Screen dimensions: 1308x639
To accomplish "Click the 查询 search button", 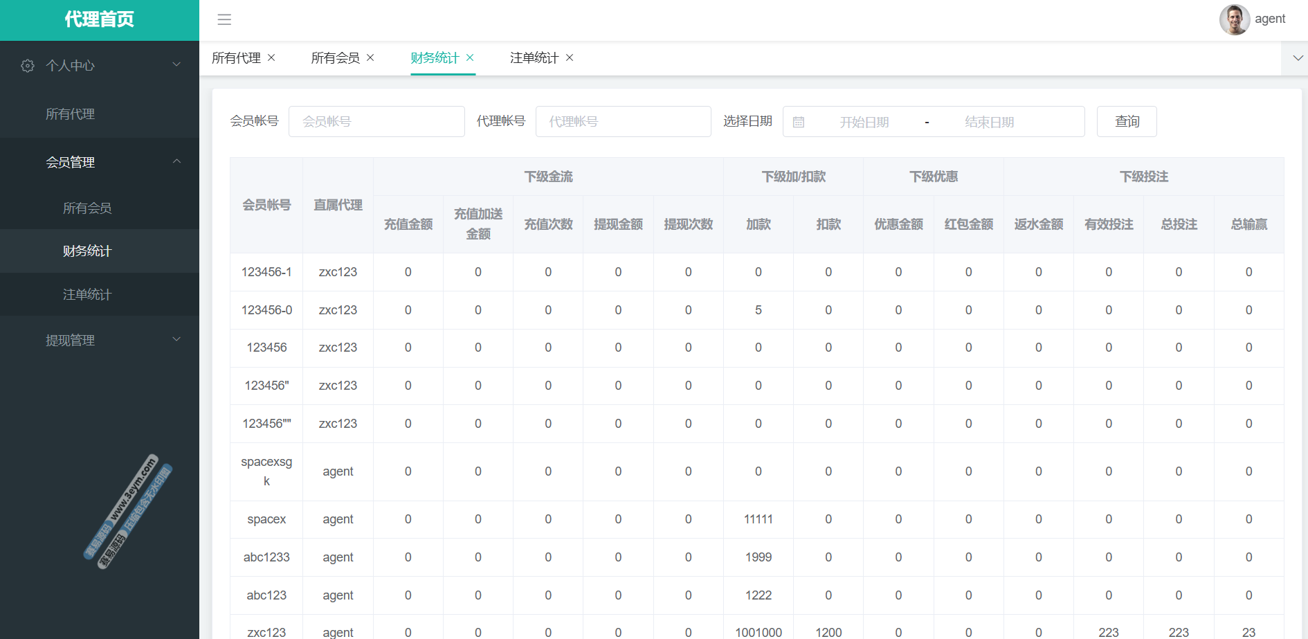I will 1126,122.
